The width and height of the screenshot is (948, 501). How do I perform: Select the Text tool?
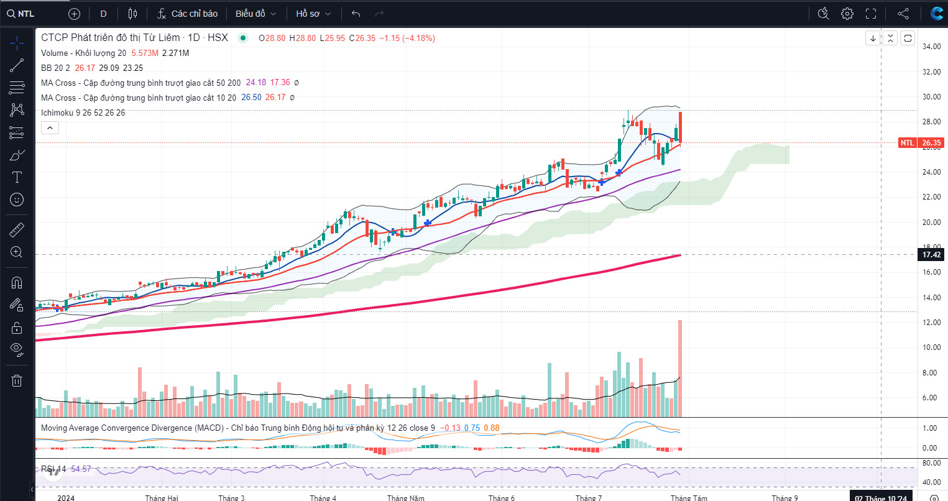[x=17, y=177]
